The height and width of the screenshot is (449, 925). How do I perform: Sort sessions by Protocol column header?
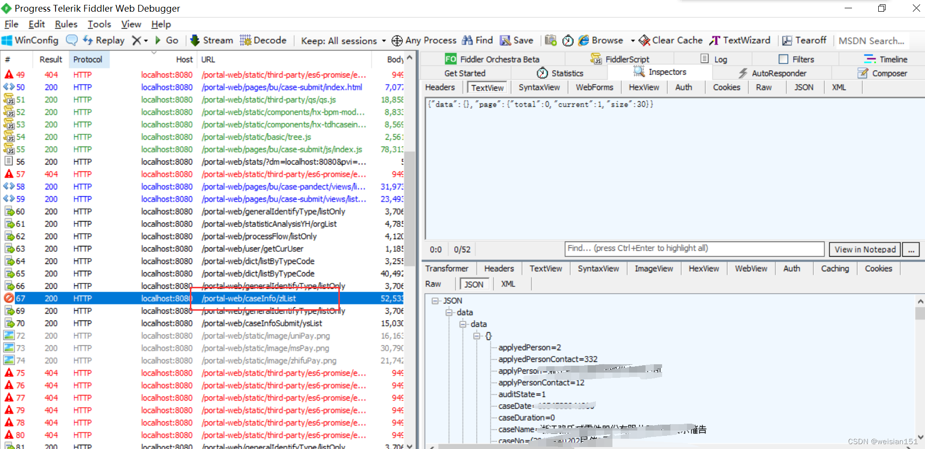point(88,59)
